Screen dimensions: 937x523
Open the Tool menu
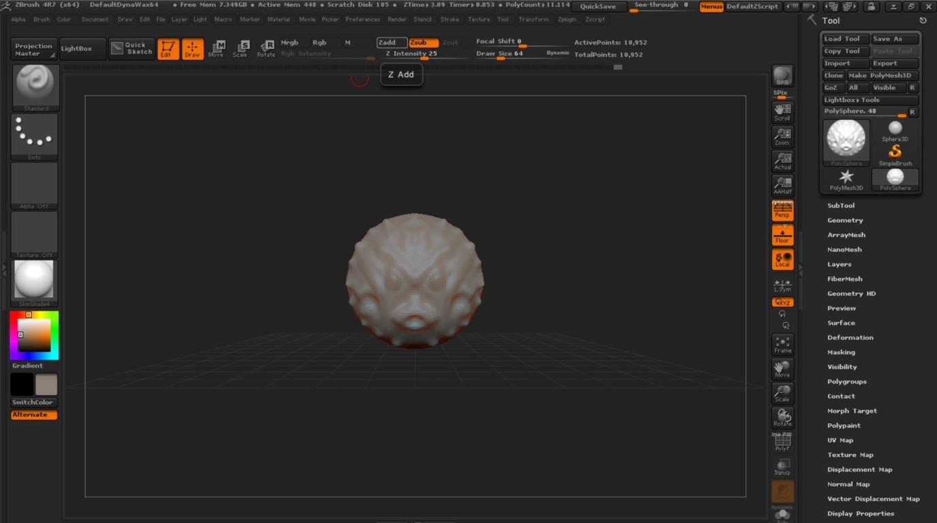(503, 19)
